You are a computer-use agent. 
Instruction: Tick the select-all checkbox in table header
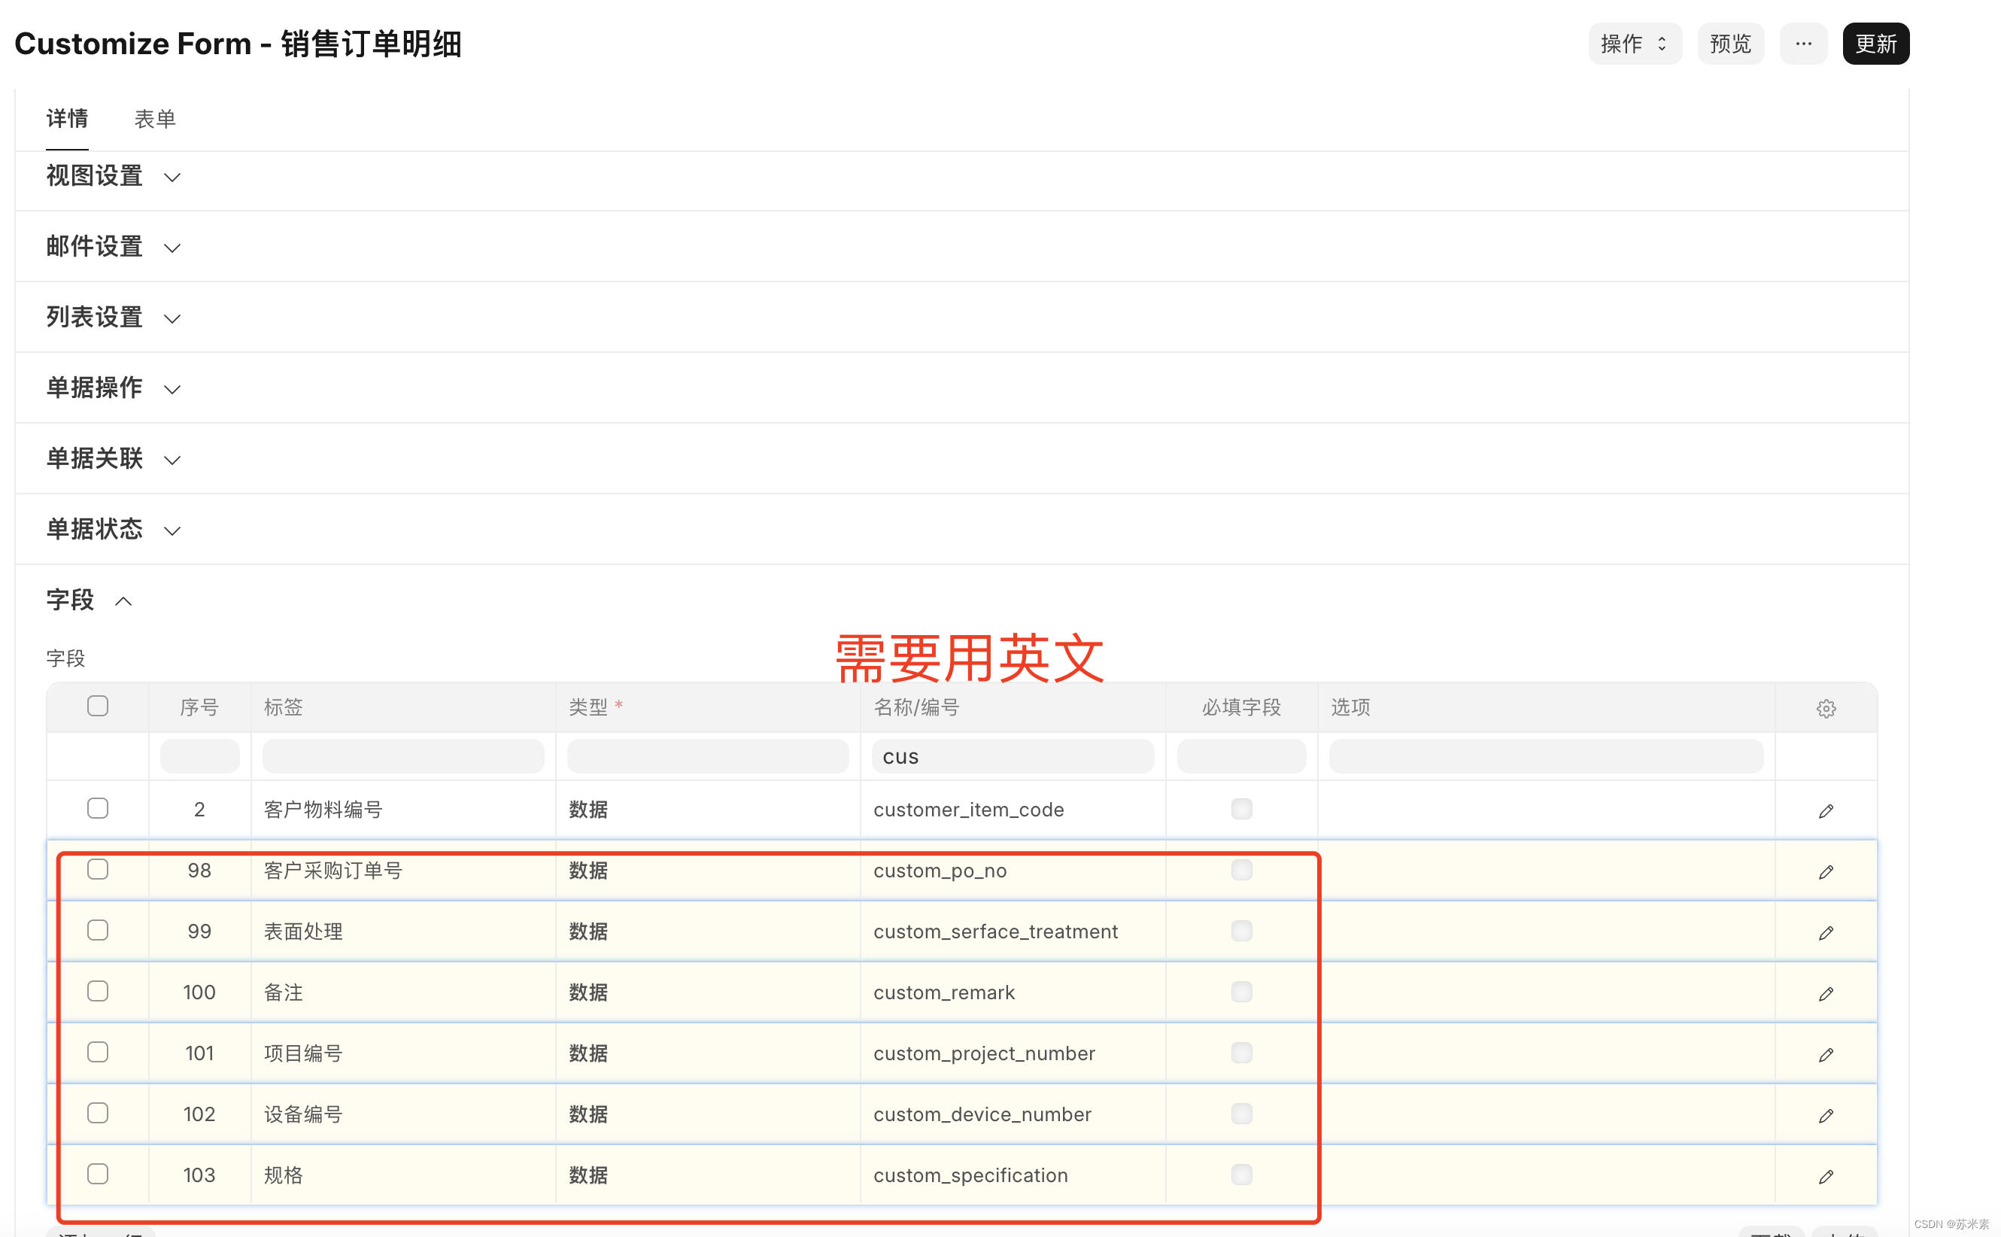pyautogui.click(x=97, y=706)
